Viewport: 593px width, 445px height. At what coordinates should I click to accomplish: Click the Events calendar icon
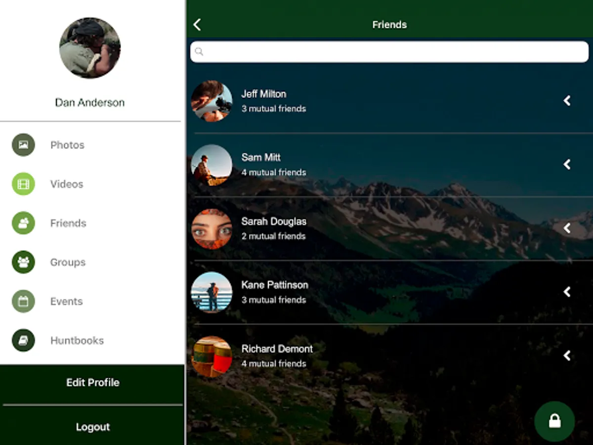23,301
